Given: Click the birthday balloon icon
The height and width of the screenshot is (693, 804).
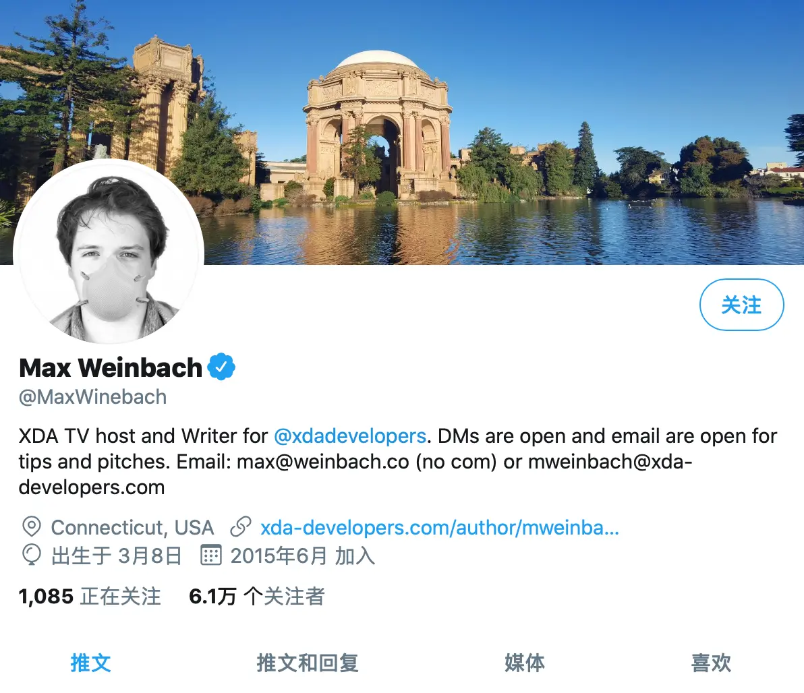Looking at the screenshot, I should (31, 555).
